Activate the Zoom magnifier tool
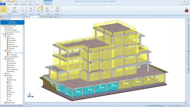This screenshot has height=107, width=190. (30, 9)
